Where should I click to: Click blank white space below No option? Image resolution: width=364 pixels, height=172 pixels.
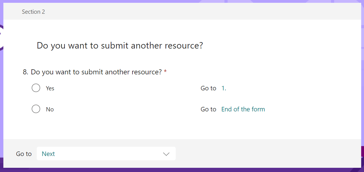click(x=182, y=126)
